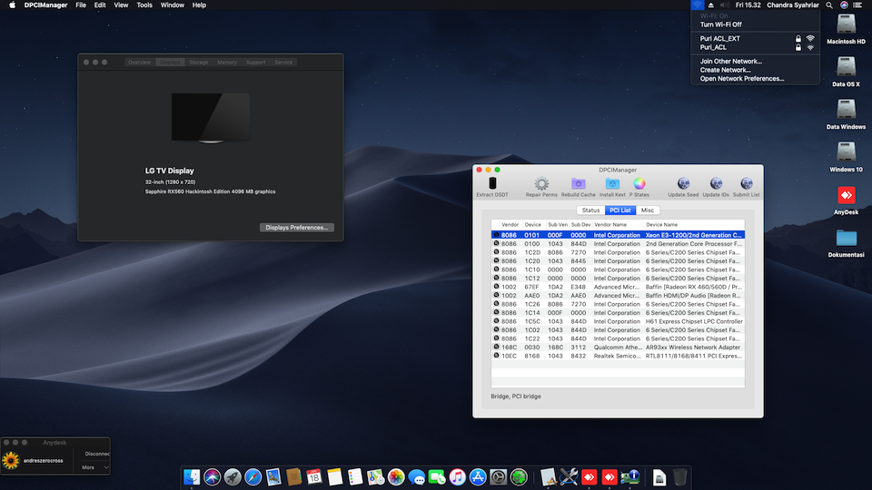Select the Puri_ACL Wi-Fi network
Image resolution: width=872 pixels, height=490 pixels.
click(755, 47)
